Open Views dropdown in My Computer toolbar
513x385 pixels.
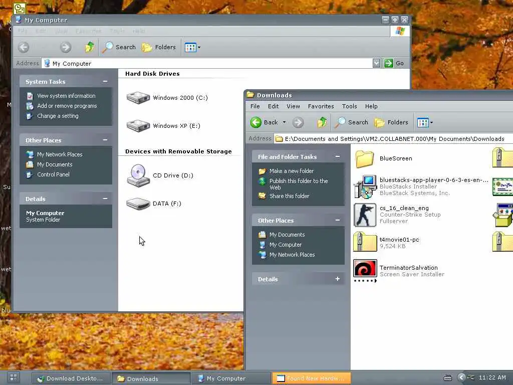click(x=192, y=47)
